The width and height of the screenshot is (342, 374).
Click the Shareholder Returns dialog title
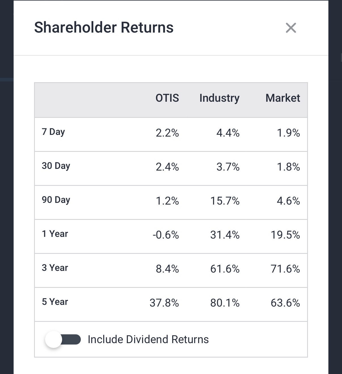coord(104,27)
